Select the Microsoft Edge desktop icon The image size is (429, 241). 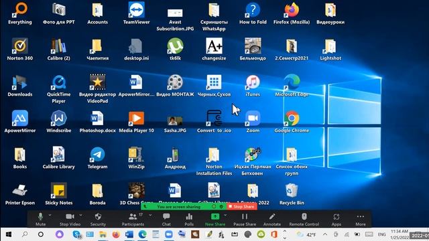pos(292,82)
